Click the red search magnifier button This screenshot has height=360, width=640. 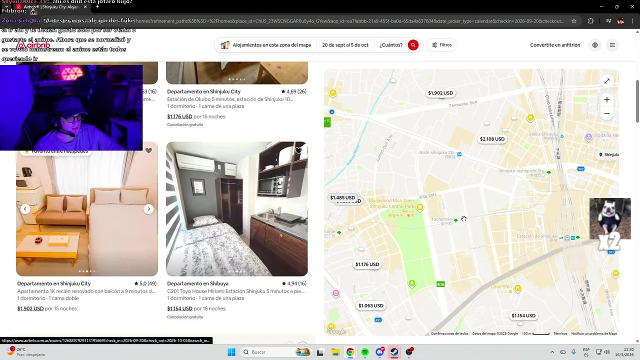pyautogui.click(x=413, y=45)
